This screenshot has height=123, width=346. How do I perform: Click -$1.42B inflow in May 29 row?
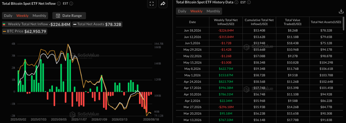tap(225, 50)
